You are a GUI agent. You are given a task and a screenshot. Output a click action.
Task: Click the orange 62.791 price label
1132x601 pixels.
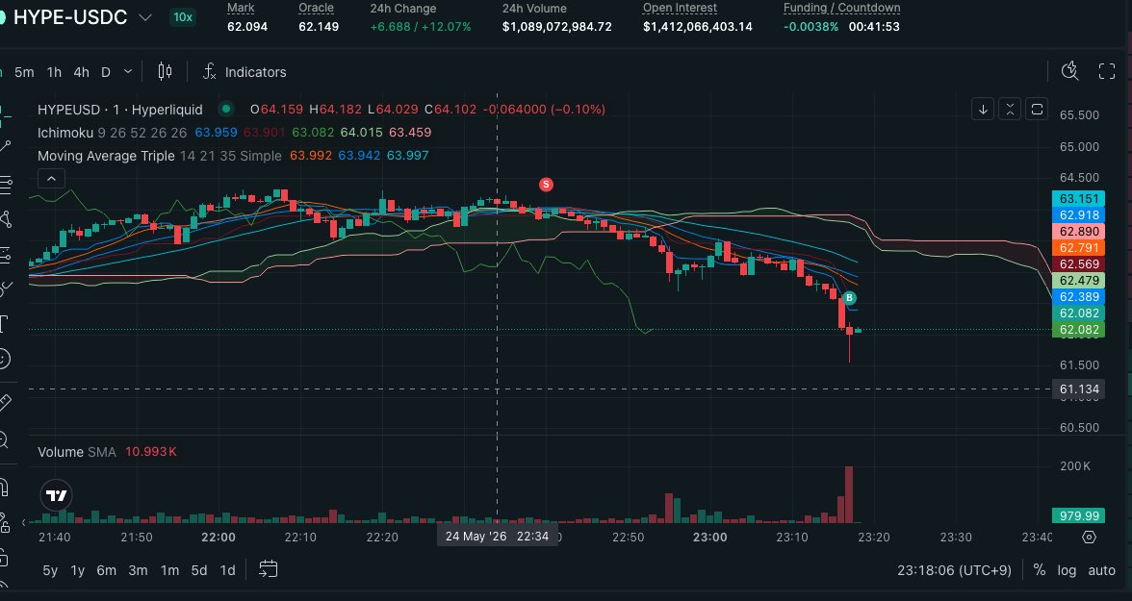click(x=1078, y=248)
